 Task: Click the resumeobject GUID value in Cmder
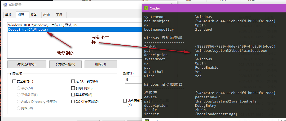(x=235, y=21)
